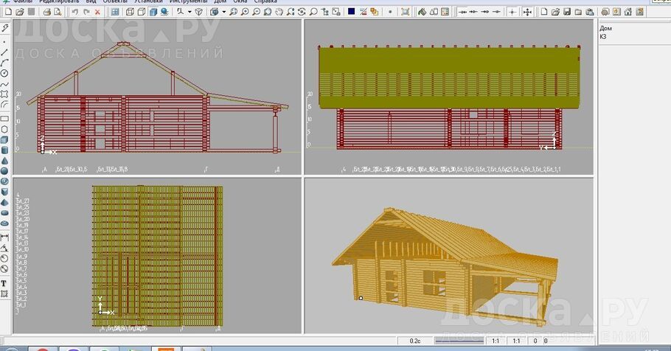Image resolution: width=671 pixels, height=351 pixels.
Task: Open dropdown arrow next to axis tool
Action: coord(190,12)
